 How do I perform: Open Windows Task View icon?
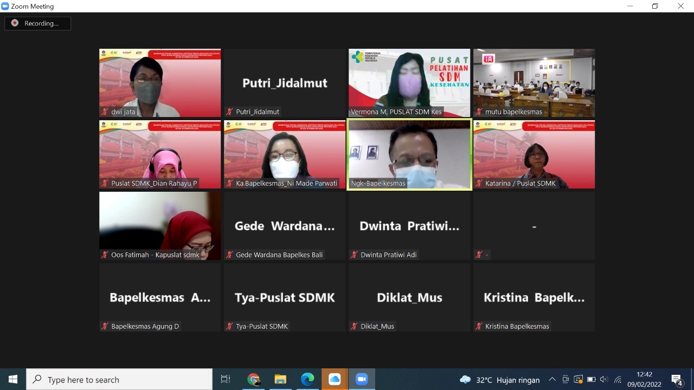(226, 379)
